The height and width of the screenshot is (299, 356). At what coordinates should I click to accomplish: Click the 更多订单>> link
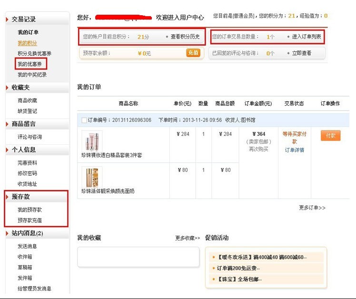(x=312, y=208)
